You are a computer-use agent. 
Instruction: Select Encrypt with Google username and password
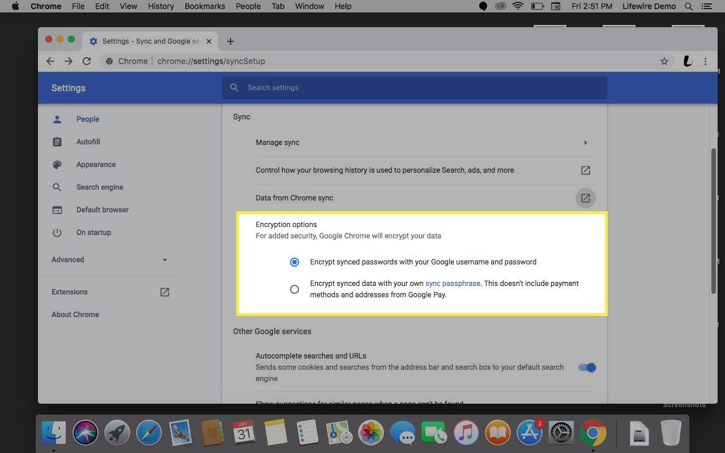coord(295,262)
